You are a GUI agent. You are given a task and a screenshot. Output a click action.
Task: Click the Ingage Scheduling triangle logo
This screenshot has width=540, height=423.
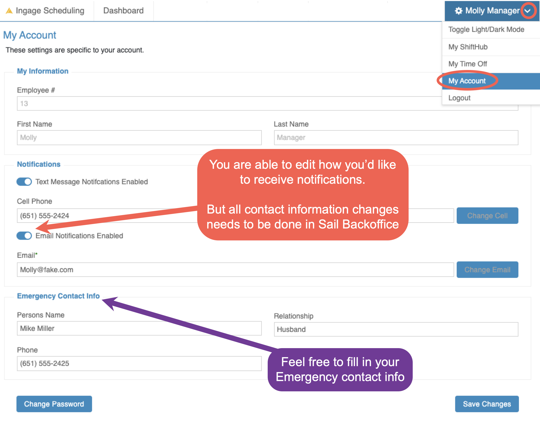9,11
